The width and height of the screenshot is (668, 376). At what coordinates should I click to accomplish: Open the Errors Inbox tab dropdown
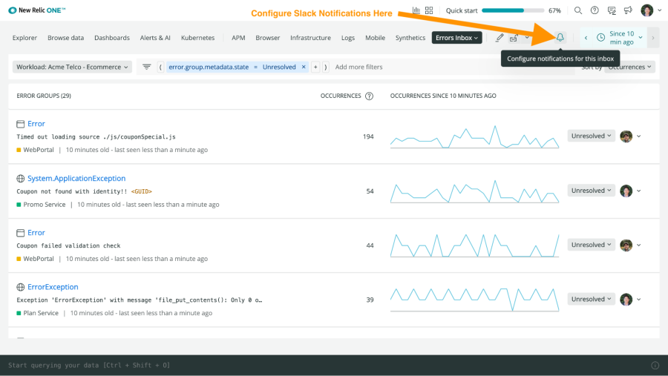point(457,38)
